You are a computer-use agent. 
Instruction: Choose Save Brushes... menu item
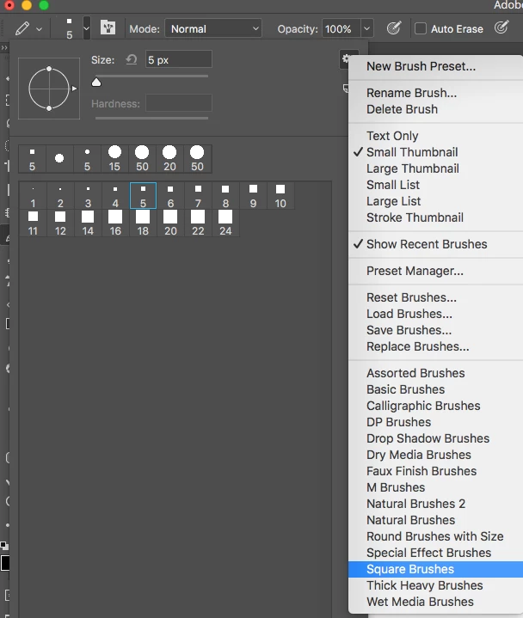435,330
